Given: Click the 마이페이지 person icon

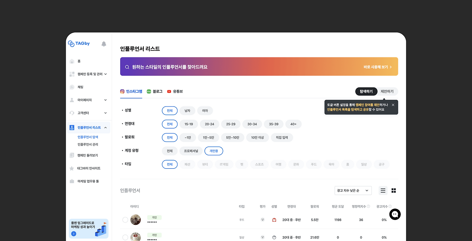Looking at the screenshot, I should 72,100.
